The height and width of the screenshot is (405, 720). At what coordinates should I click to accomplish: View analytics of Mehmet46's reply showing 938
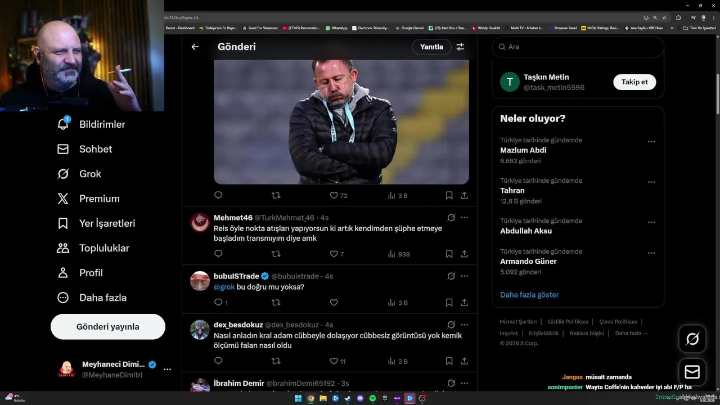point(398,254)
